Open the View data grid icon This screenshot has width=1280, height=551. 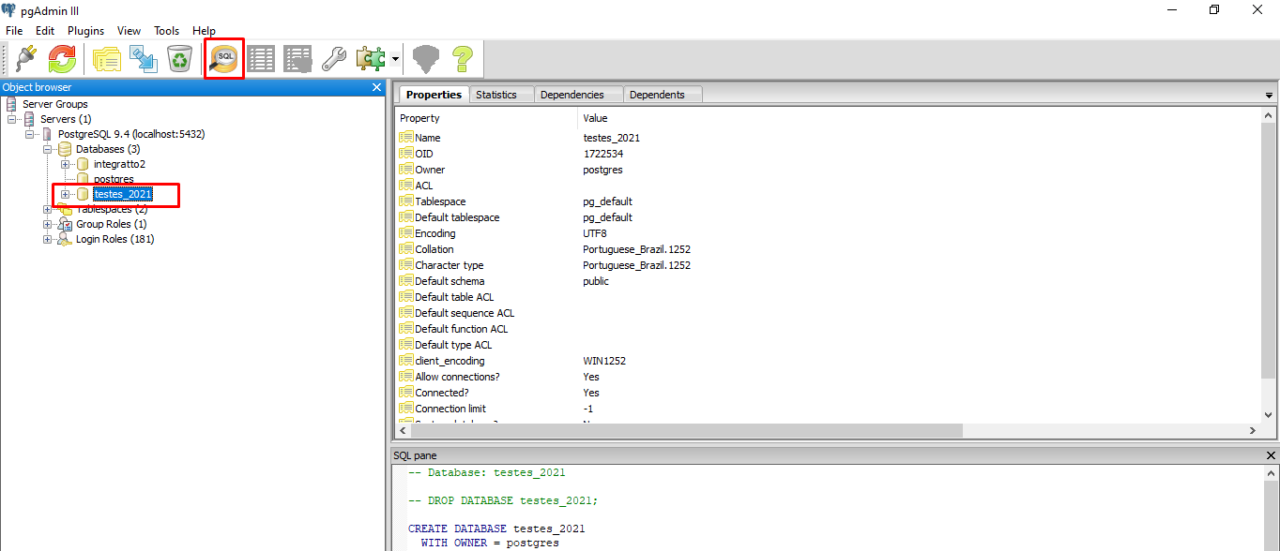261,59
